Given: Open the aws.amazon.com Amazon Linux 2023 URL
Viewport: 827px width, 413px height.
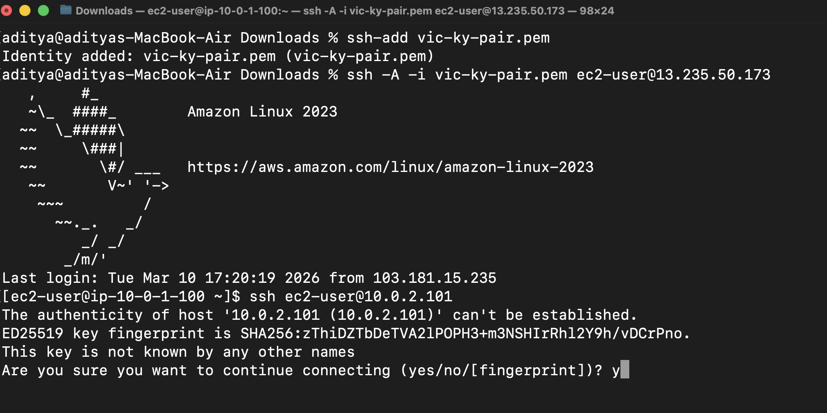Looking at the screenshot, I should coord(390,167).
